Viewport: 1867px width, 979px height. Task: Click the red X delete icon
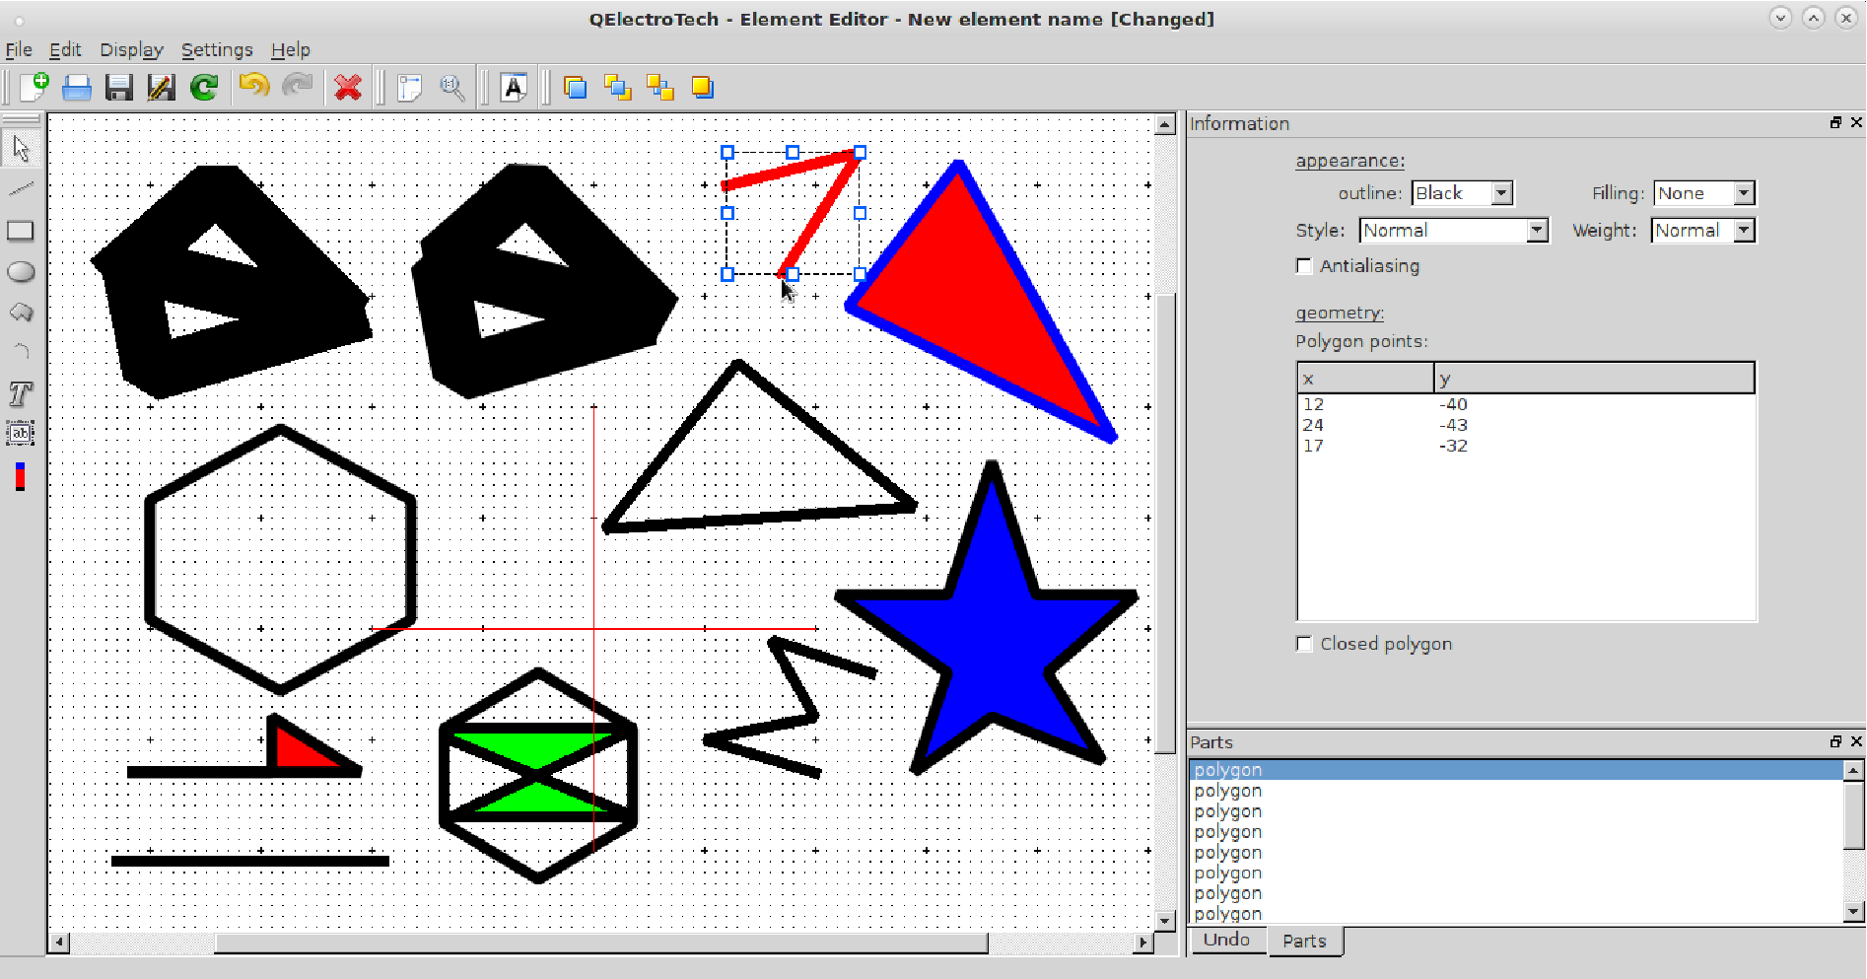347,88
